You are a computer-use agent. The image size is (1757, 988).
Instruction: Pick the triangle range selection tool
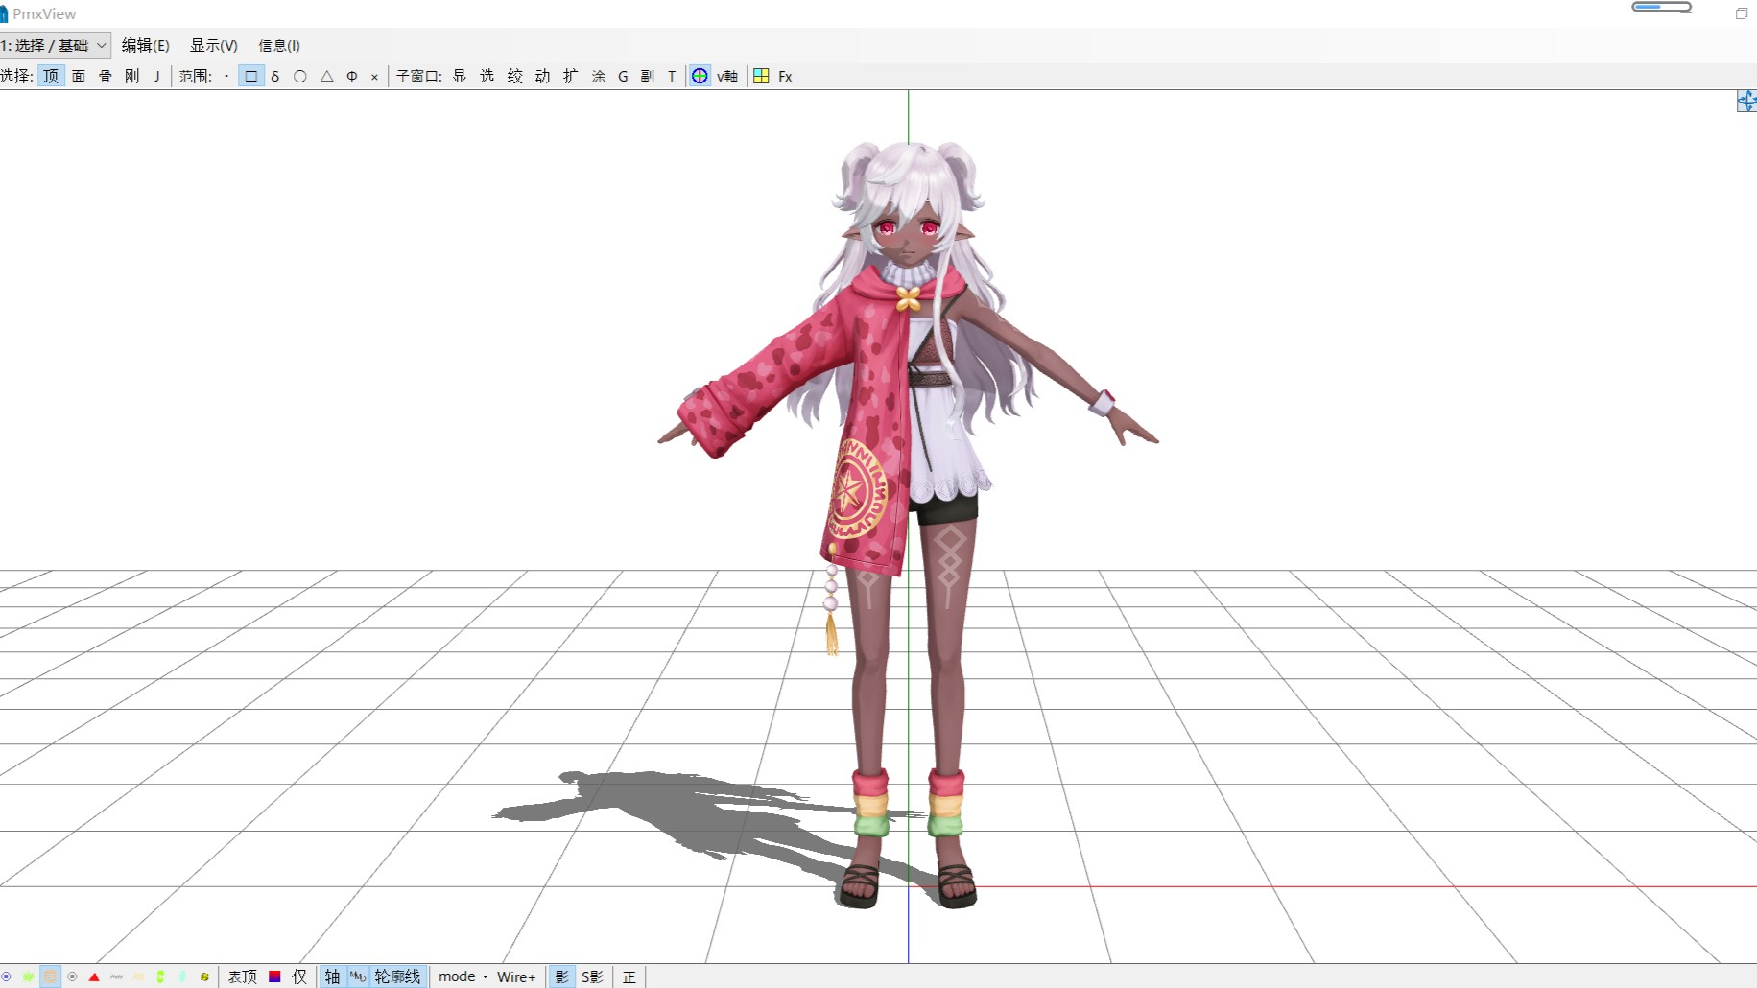click(326, 76)
